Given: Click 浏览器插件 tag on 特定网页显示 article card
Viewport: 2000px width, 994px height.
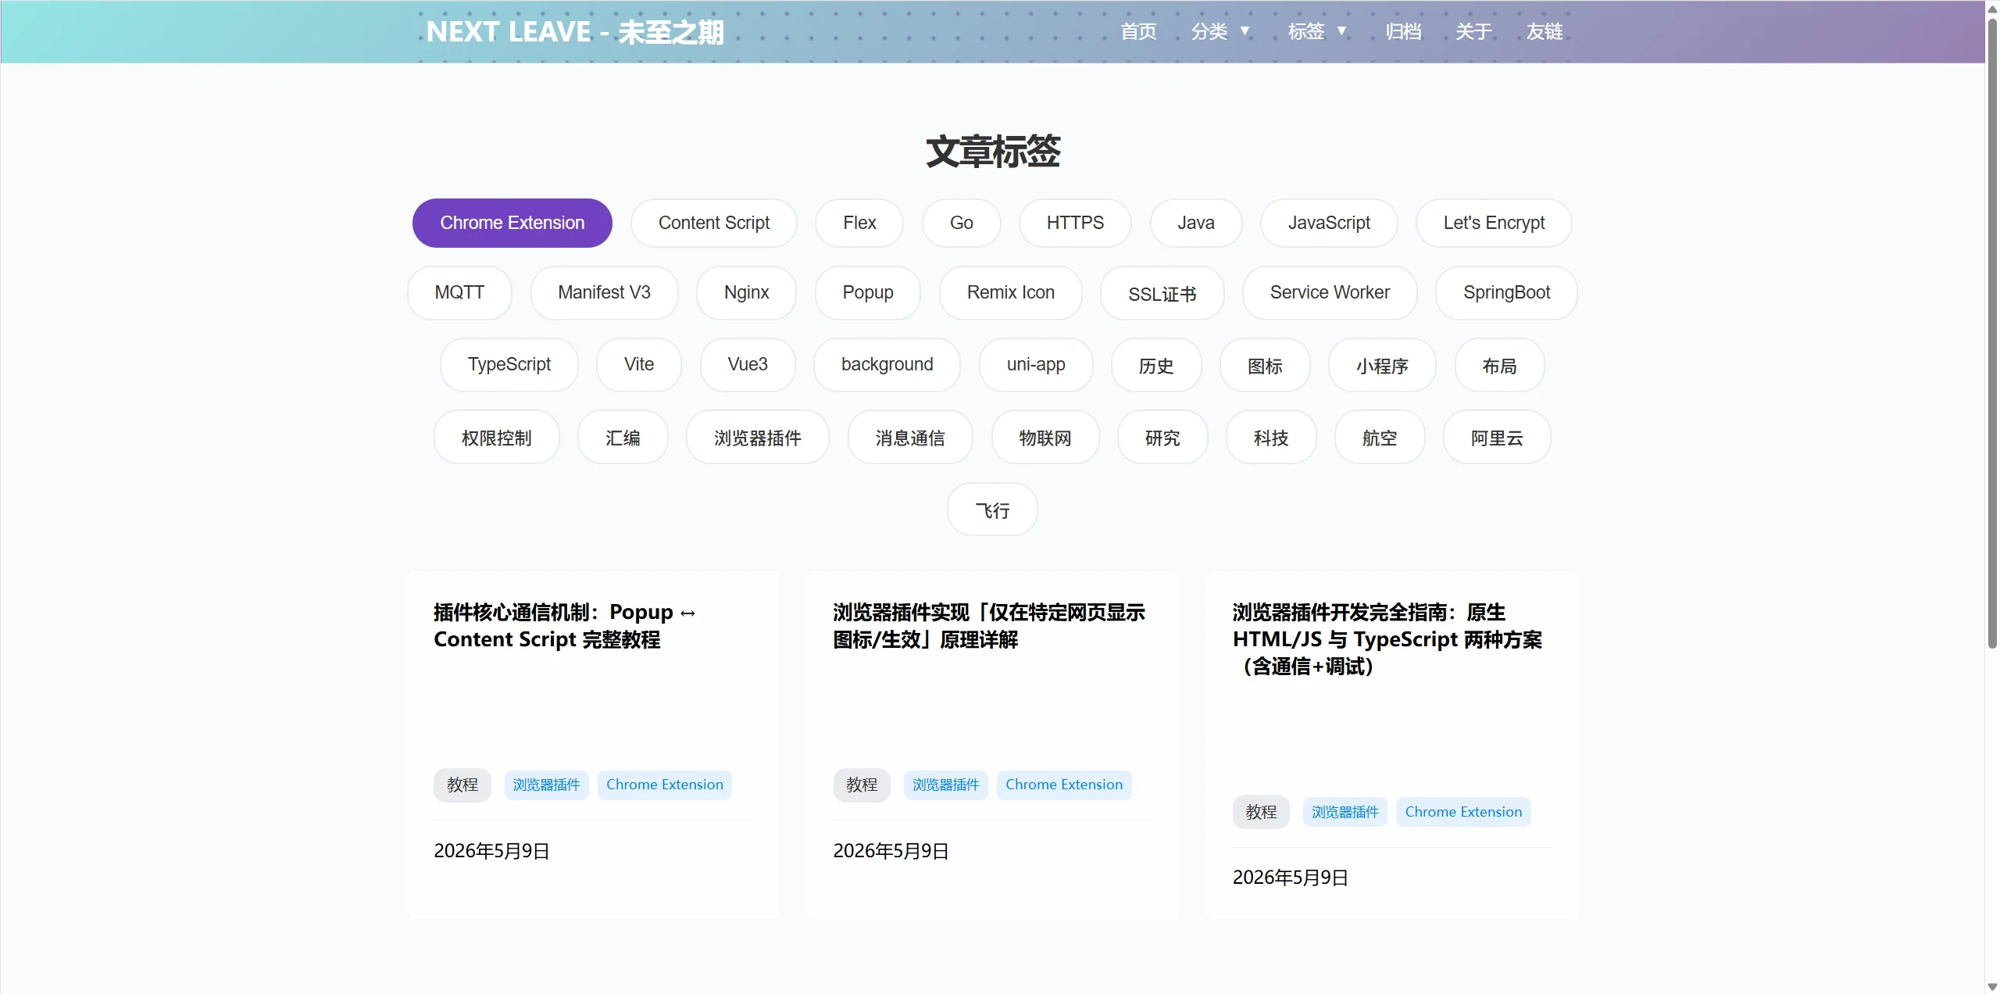Looking at the screenshot, I should (945, 785).
